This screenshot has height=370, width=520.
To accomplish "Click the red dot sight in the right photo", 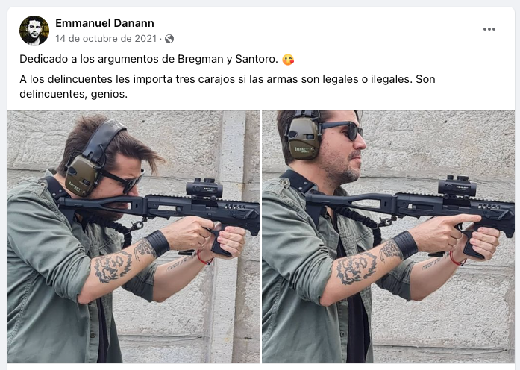I will coord(457,187).
